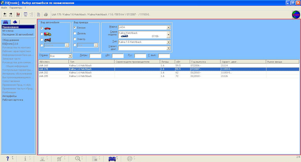301x162 pixels.
Task: Click the F9 toolbar icon
Action: point(25,14)
